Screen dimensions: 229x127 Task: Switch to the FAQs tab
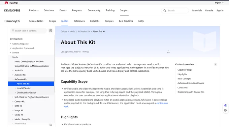tap(141, 21)
